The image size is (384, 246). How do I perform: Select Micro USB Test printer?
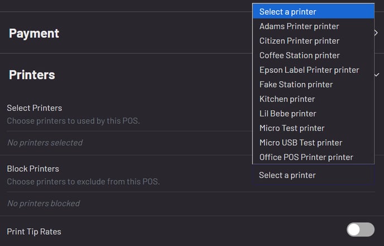pyautogui.click(x=301, y=142)
